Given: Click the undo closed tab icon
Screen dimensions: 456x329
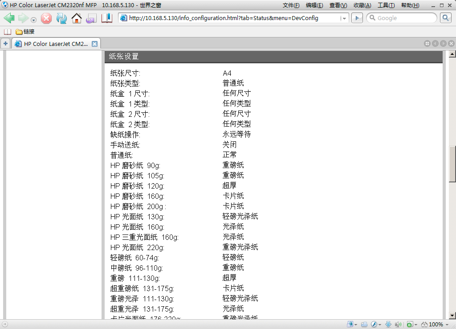Looking at the screenshot, I should pyautogui.click(x=91, y=18).
